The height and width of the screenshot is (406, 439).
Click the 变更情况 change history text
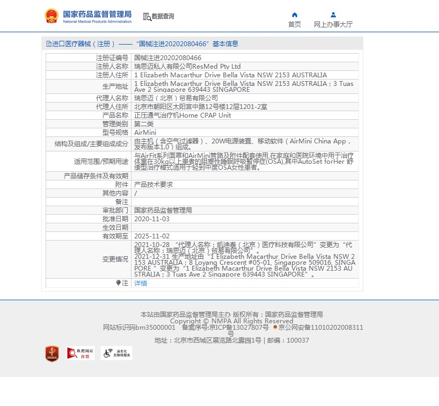(245, 259)
